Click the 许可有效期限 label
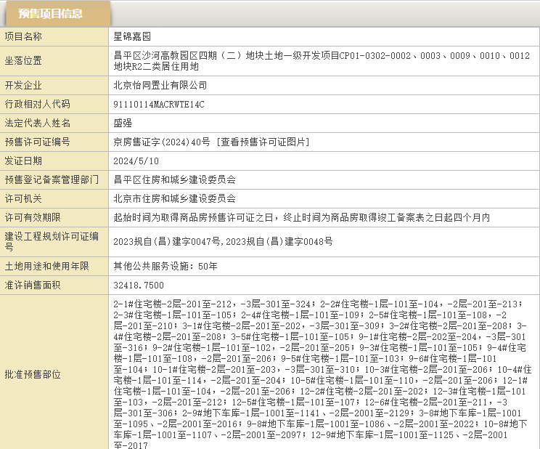The height and width of the screenshot is (449, 540). 33,218
